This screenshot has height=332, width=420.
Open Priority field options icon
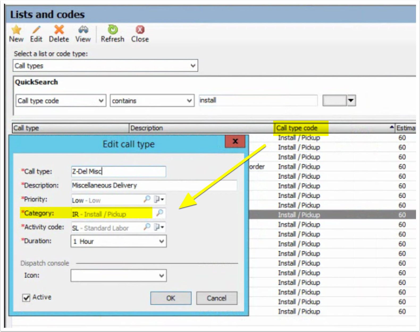(159, 199)
